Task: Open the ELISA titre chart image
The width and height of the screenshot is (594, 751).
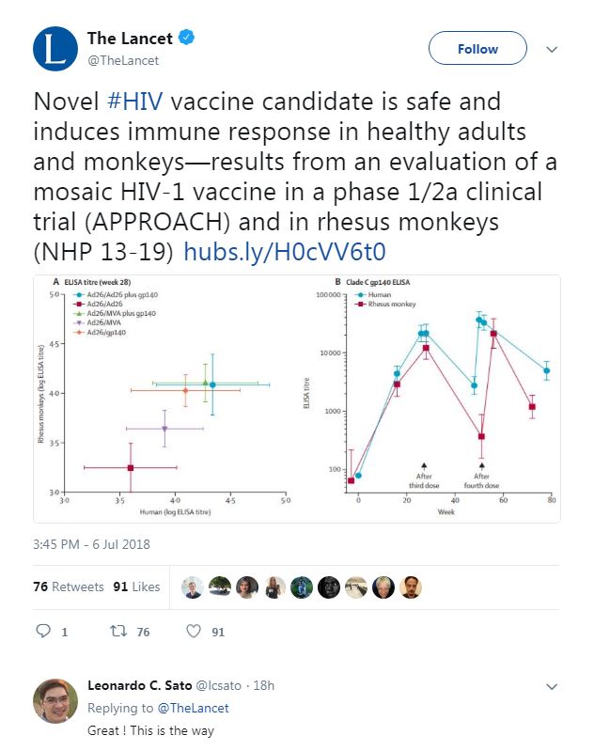Action: [296, 399]
